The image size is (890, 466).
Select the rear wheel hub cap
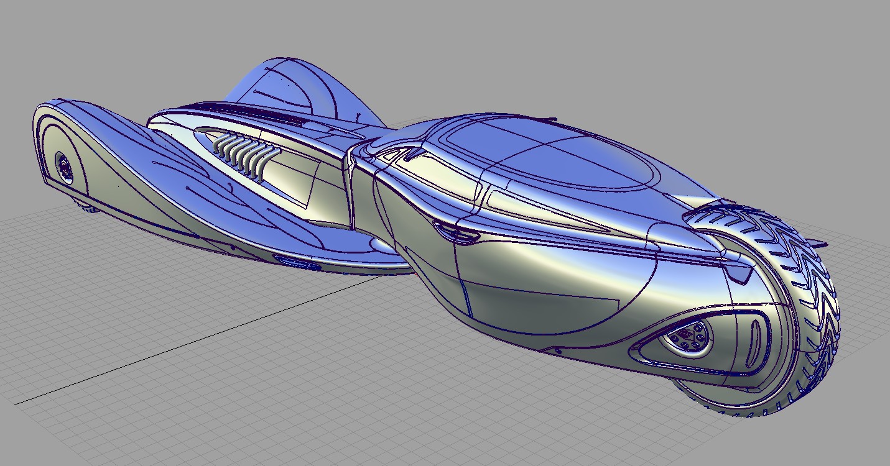click(63, 167)
